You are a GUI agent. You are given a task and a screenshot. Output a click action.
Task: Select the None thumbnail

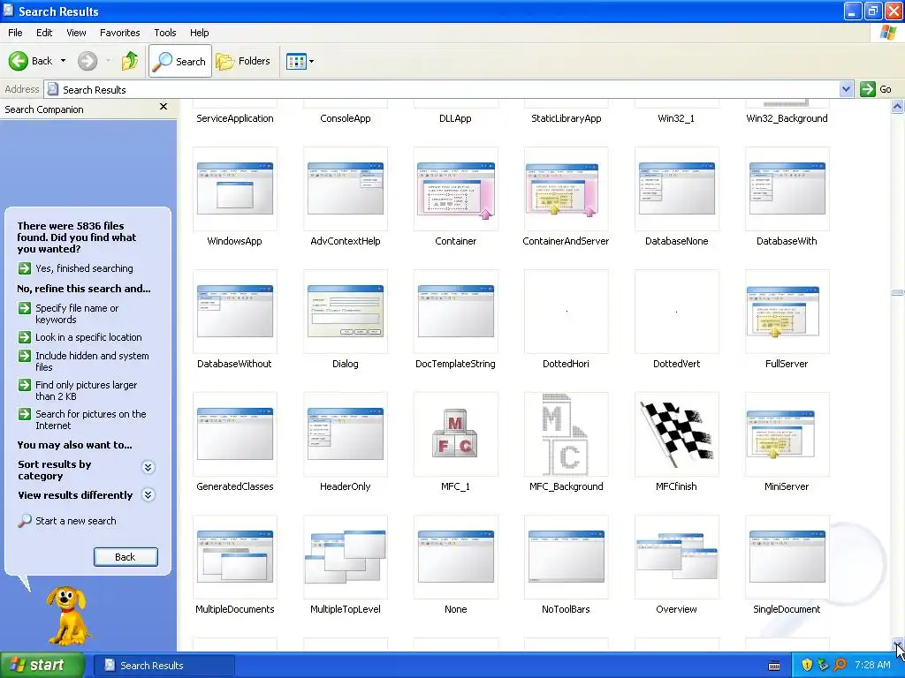pos(455,557)
